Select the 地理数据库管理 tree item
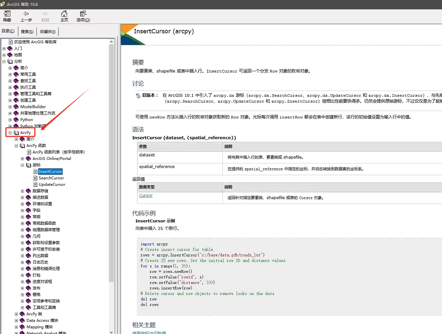The image size is (442, 334). tap(46, 230)
